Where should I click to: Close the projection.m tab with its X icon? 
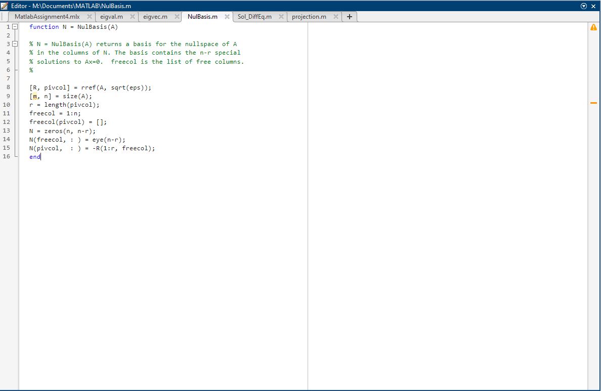(336, 16)
